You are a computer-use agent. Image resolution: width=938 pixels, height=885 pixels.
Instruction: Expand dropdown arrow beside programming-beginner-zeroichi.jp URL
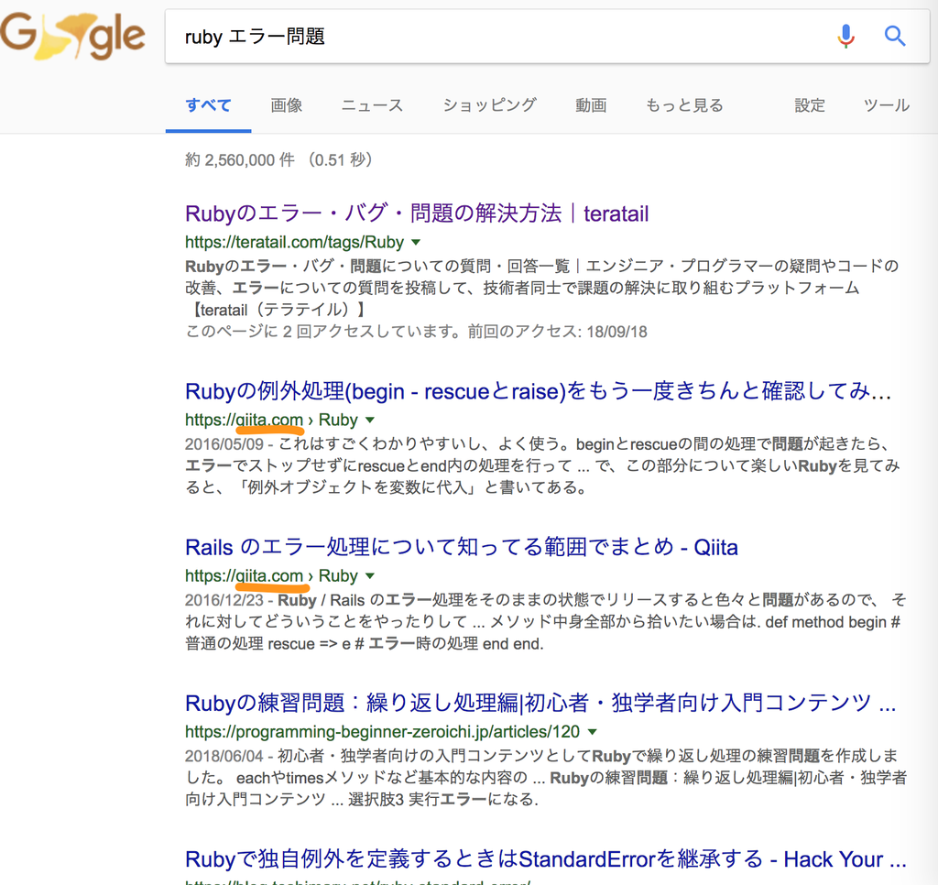593,732
